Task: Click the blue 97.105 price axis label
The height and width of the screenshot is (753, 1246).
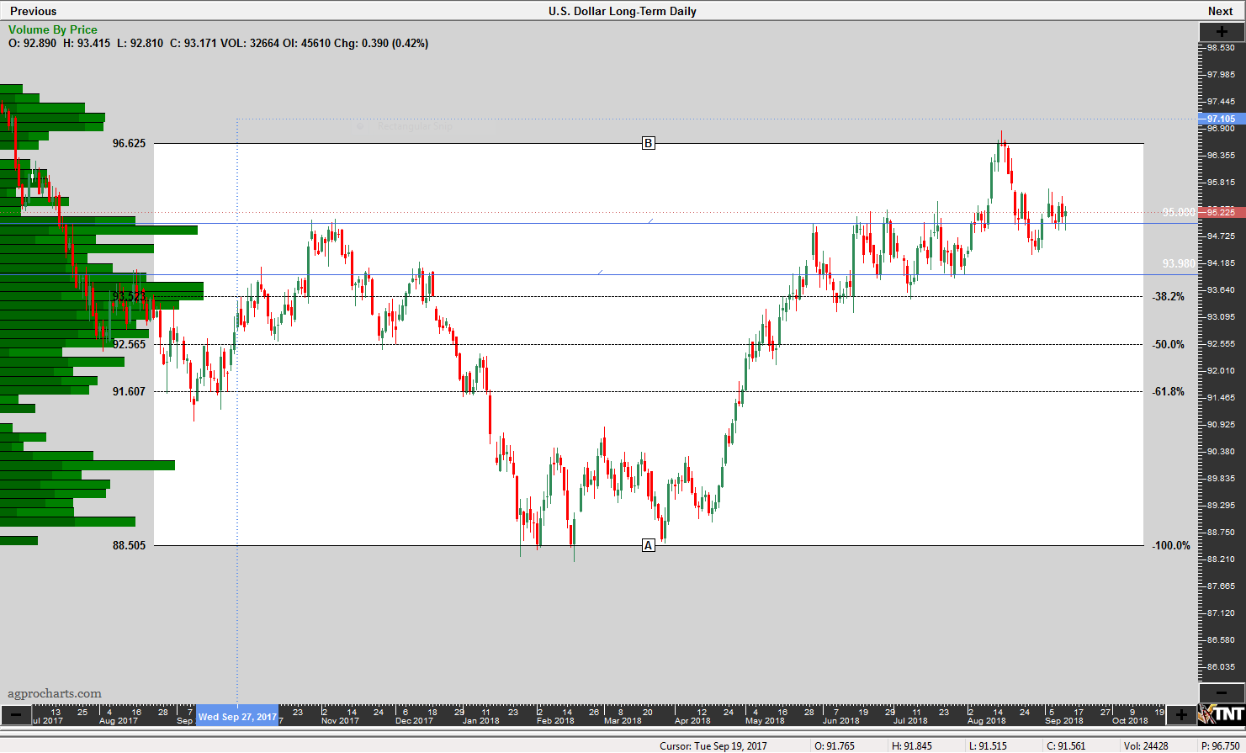Action: [1221, 119]
